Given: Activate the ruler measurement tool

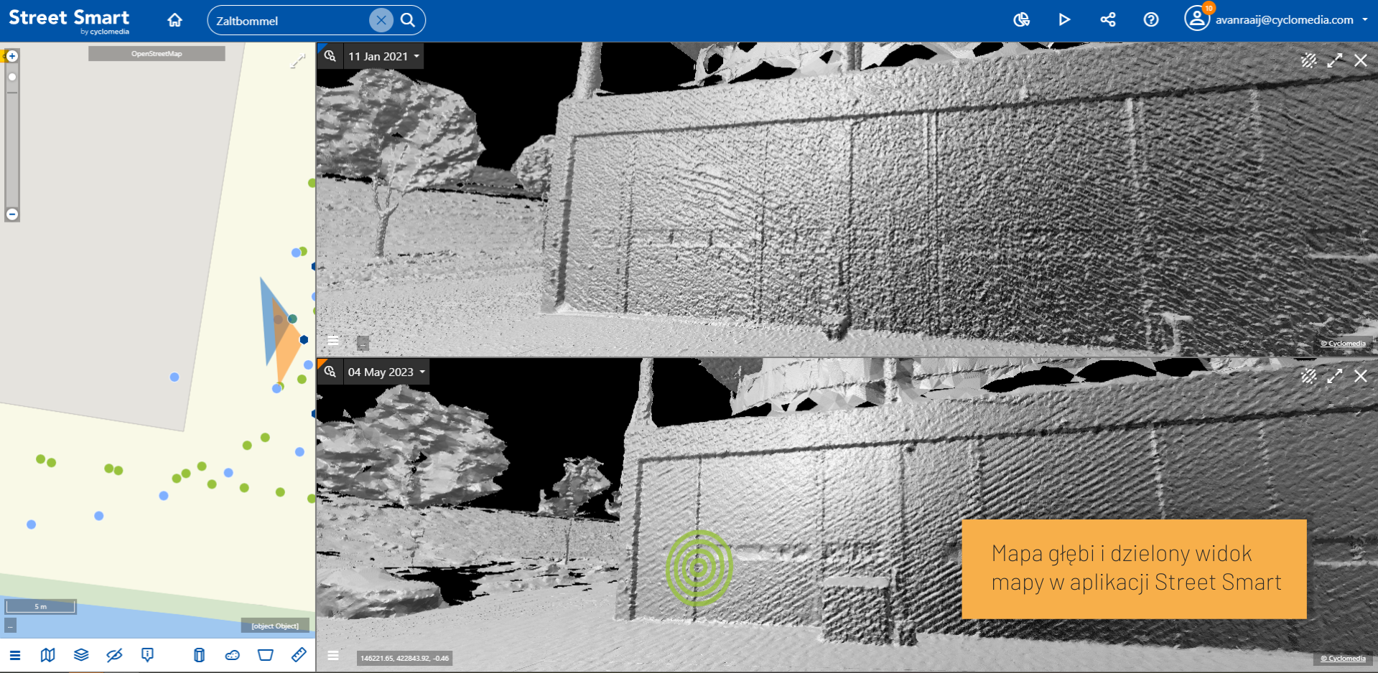Looking at the screenshot, I should coord(299,655).
